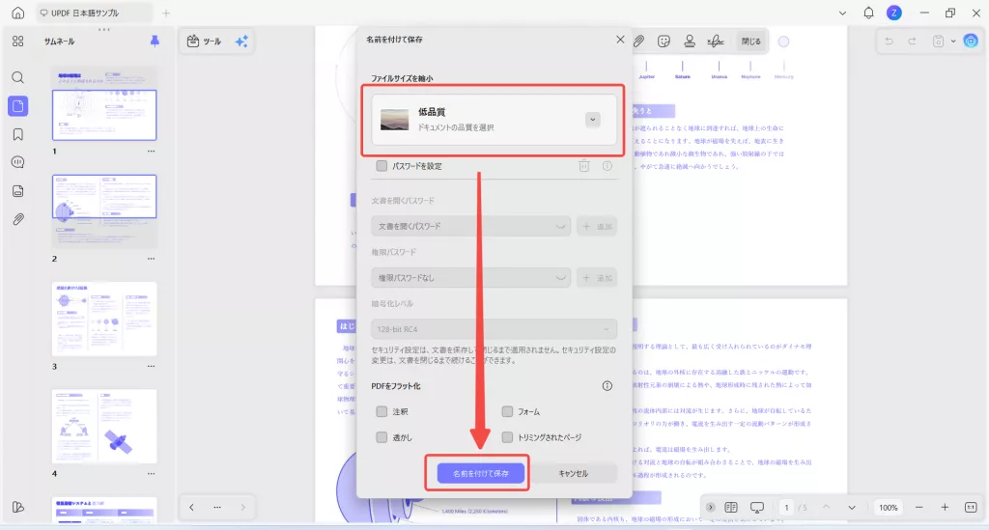The width and height of the screenshot is (989, 530).
Task: Click the redo arrow icon
Action: 912,41
